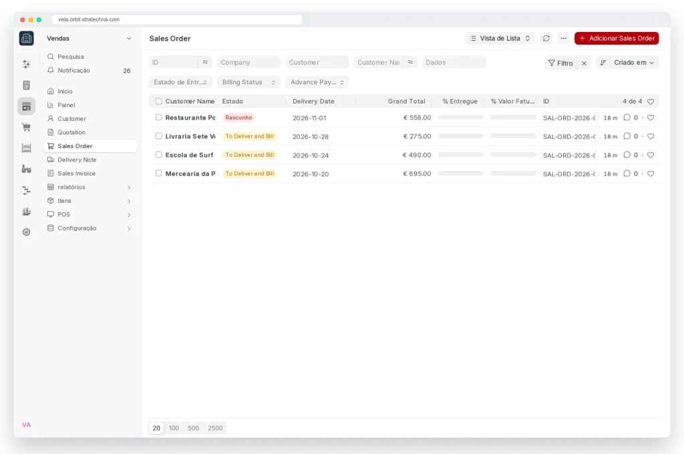Image resolution: width=684 pixels, height=454 pixels.
Task: Check the Livraria Sete row checkbox
Action: click(x=159, y=136)
